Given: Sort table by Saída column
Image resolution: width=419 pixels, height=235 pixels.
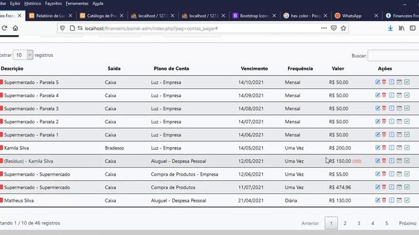Looking at the screenshot, I should coord(114,69).
